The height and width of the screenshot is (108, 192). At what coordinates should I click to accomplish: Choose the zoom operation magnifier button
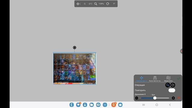tap(167, 85)
